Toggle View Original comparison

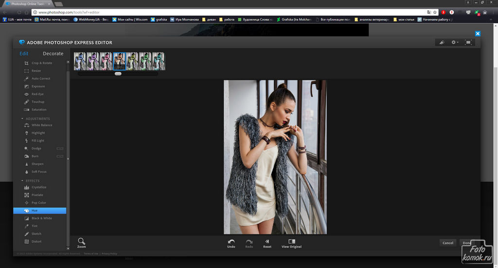[x=292, y=243]
